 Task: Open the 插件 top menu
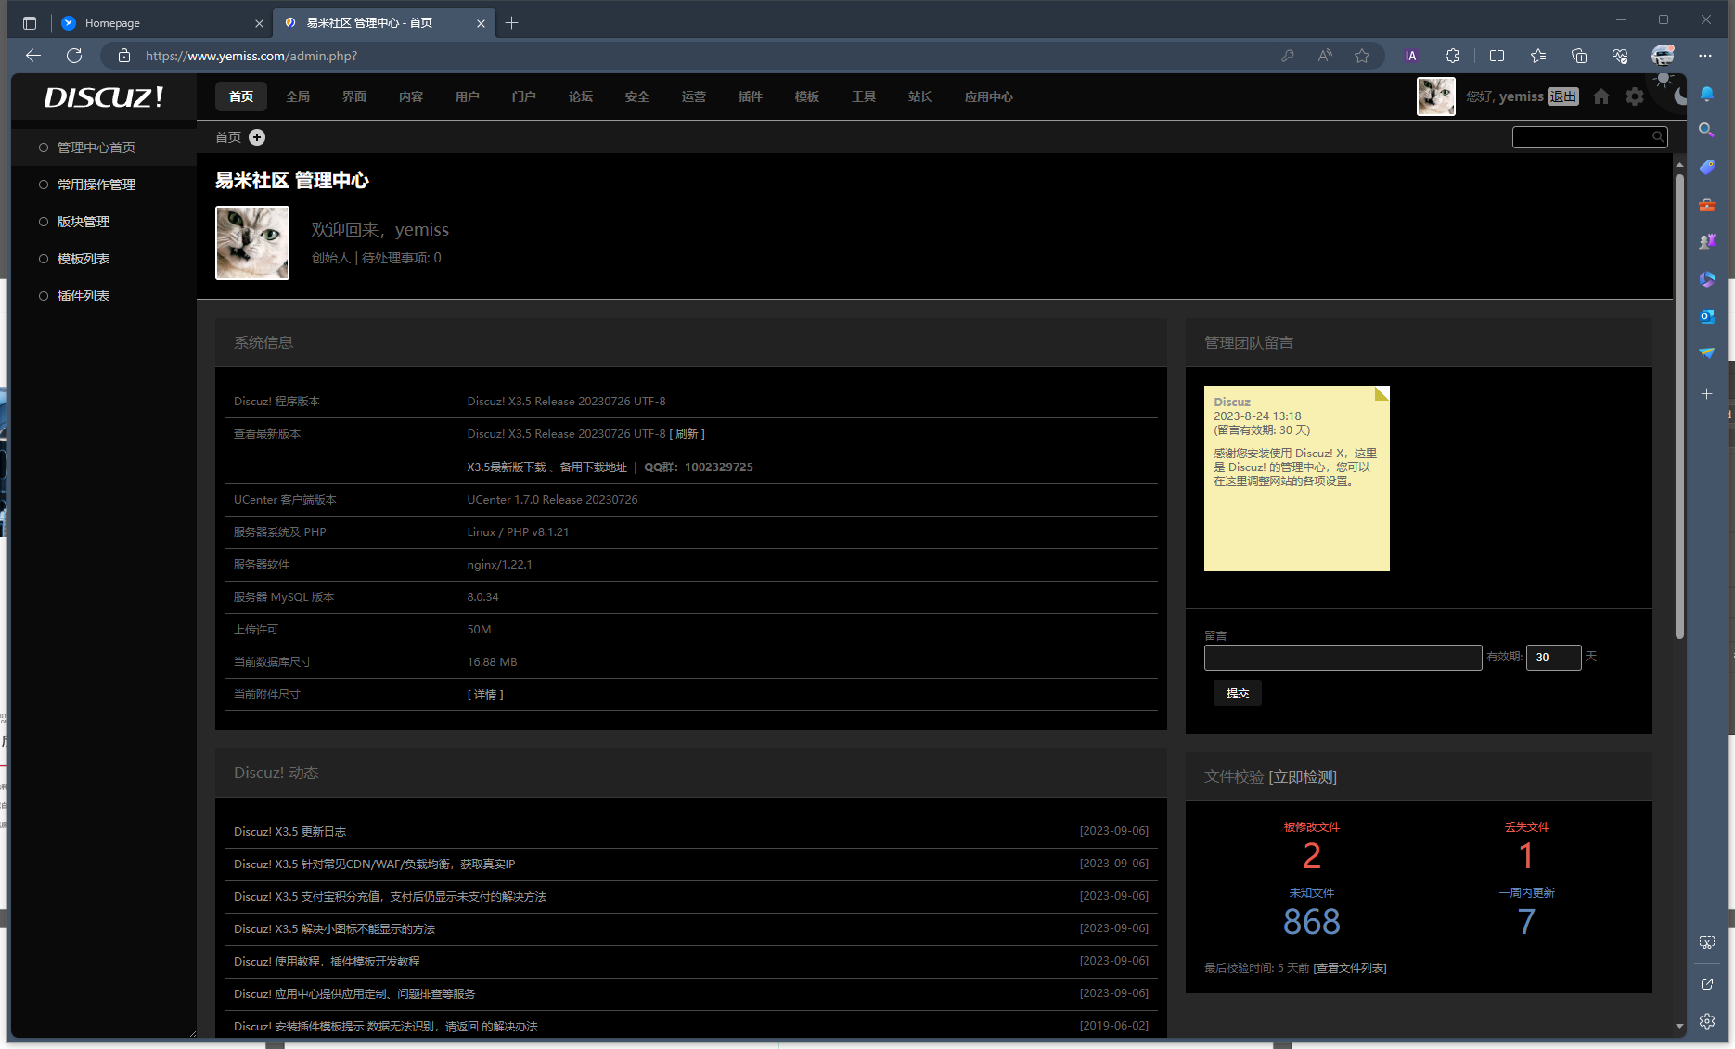[751, 96]
